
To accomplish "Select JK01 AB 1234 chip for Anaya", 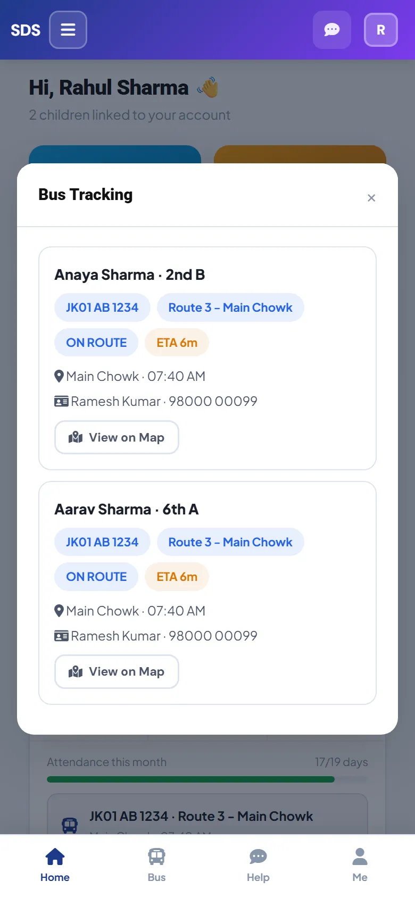I will click(x=102, y=307).
